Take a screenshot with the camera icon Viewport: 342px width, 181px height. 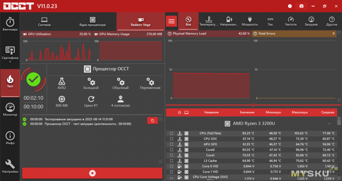(301, 6)
